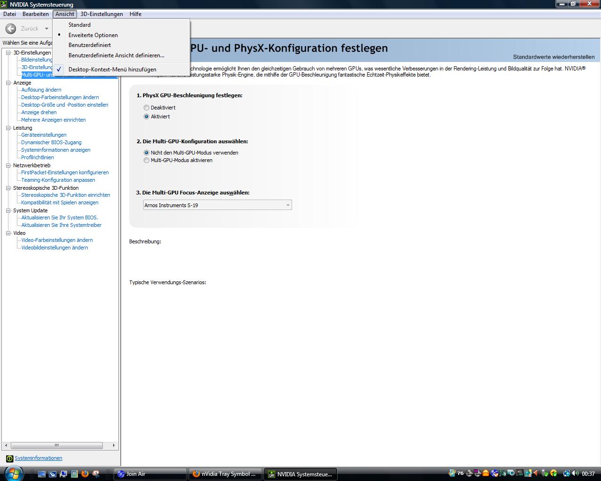Collapse Stereoskopische 3D-Funktion tree node
Viewport: 601px width, 481px height.
8,188
